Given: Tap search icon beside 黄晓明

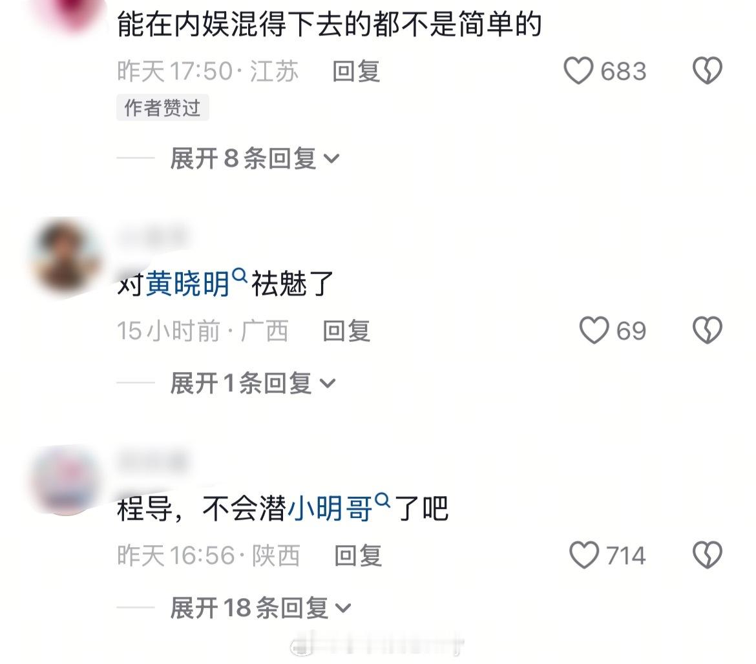Looking at the screenshot, I should [239, 276].
